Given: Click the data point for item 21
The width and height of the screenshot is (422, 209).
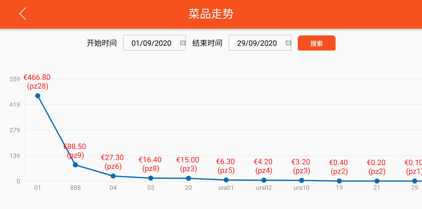Looking at the screenshot, I should click(x=377, y=181).
